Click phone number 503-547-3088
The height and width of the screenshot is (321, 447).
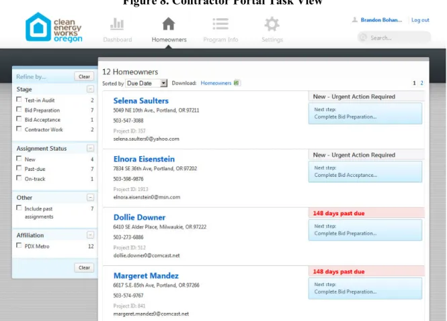tap(128, 120)
